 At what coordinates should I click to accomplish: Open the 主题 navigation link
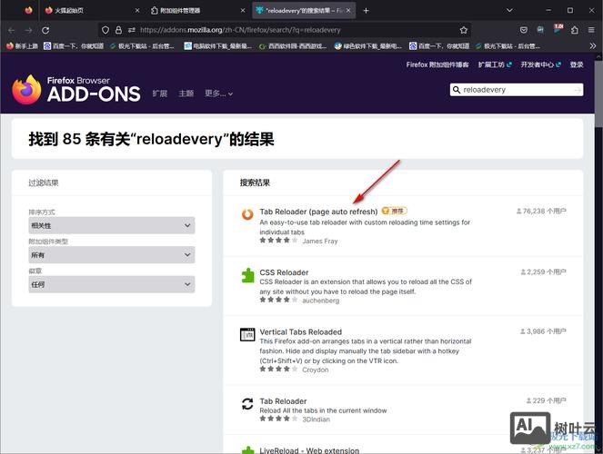[x=186, y=94]
